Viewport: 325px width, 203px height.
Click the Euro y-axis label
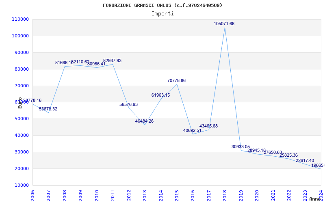point(20,103)
